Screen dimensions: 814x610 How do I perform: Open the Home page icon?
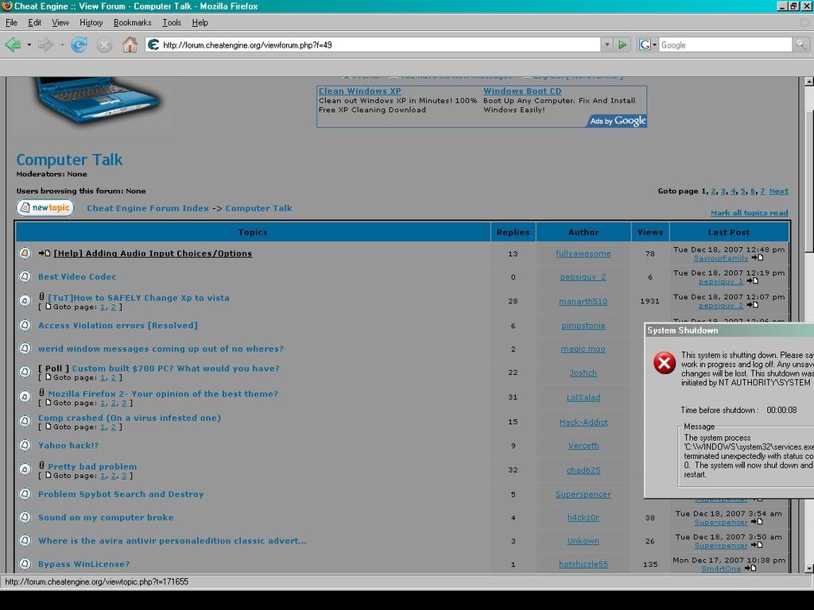point(130,44)
